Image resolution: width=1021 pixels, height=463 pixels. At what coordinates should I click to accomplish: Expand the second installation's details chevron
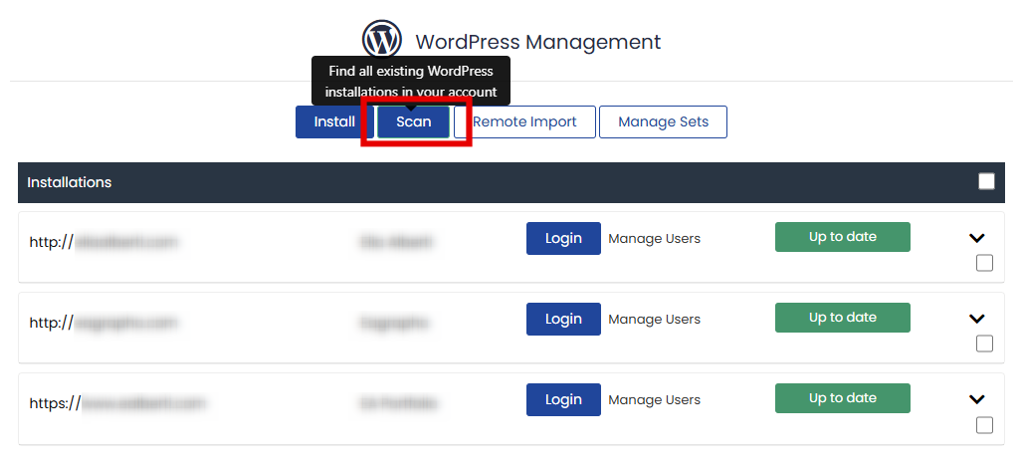pyautogui.click(x=977, y=319)
